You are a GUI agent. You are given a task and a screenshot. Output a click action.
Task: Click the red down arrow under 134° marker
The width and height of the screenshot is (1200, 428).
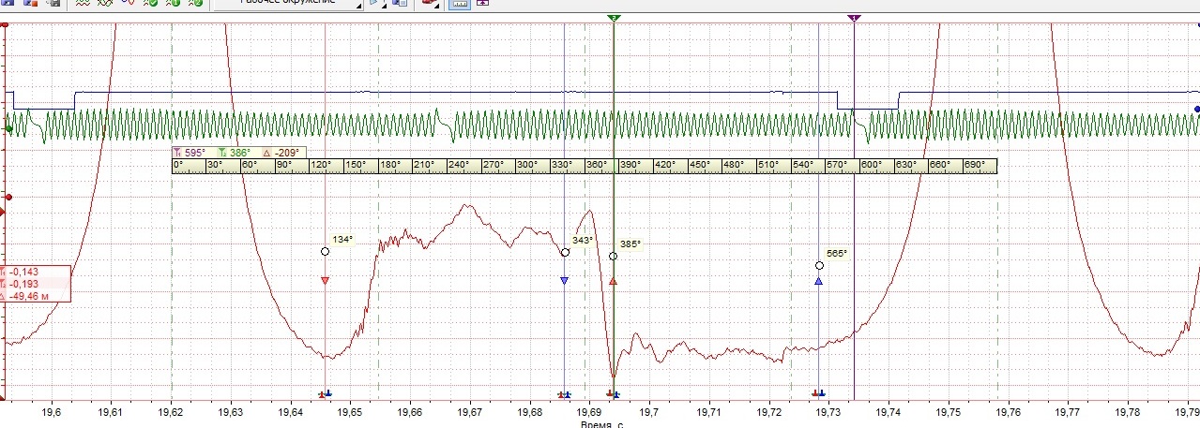325,280
